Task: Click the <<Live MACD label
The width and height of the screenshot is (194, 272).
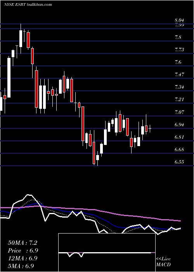Action: (163, 262)
